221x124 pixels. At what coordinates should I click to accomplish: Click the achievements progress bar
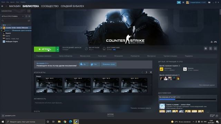click(188, 100)
